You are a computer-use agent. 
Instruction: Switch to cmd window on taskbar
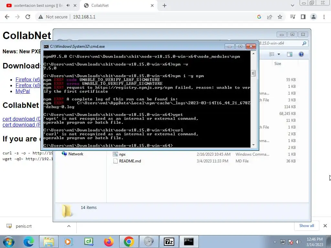(189, 242)
